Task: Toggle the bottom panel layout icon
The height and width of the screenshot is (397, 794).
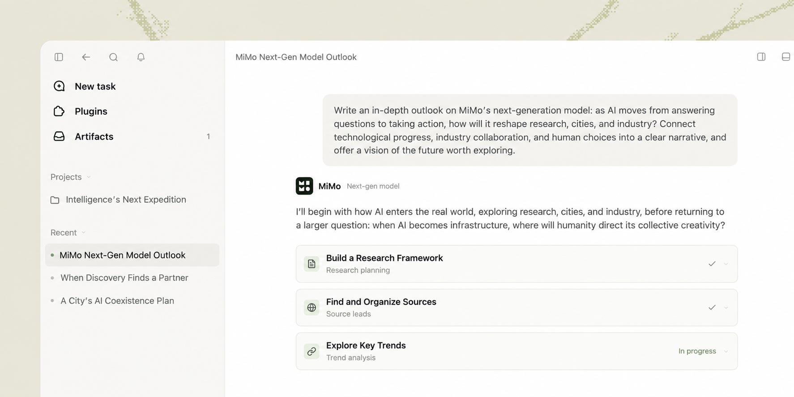Action: click(786, 57)
